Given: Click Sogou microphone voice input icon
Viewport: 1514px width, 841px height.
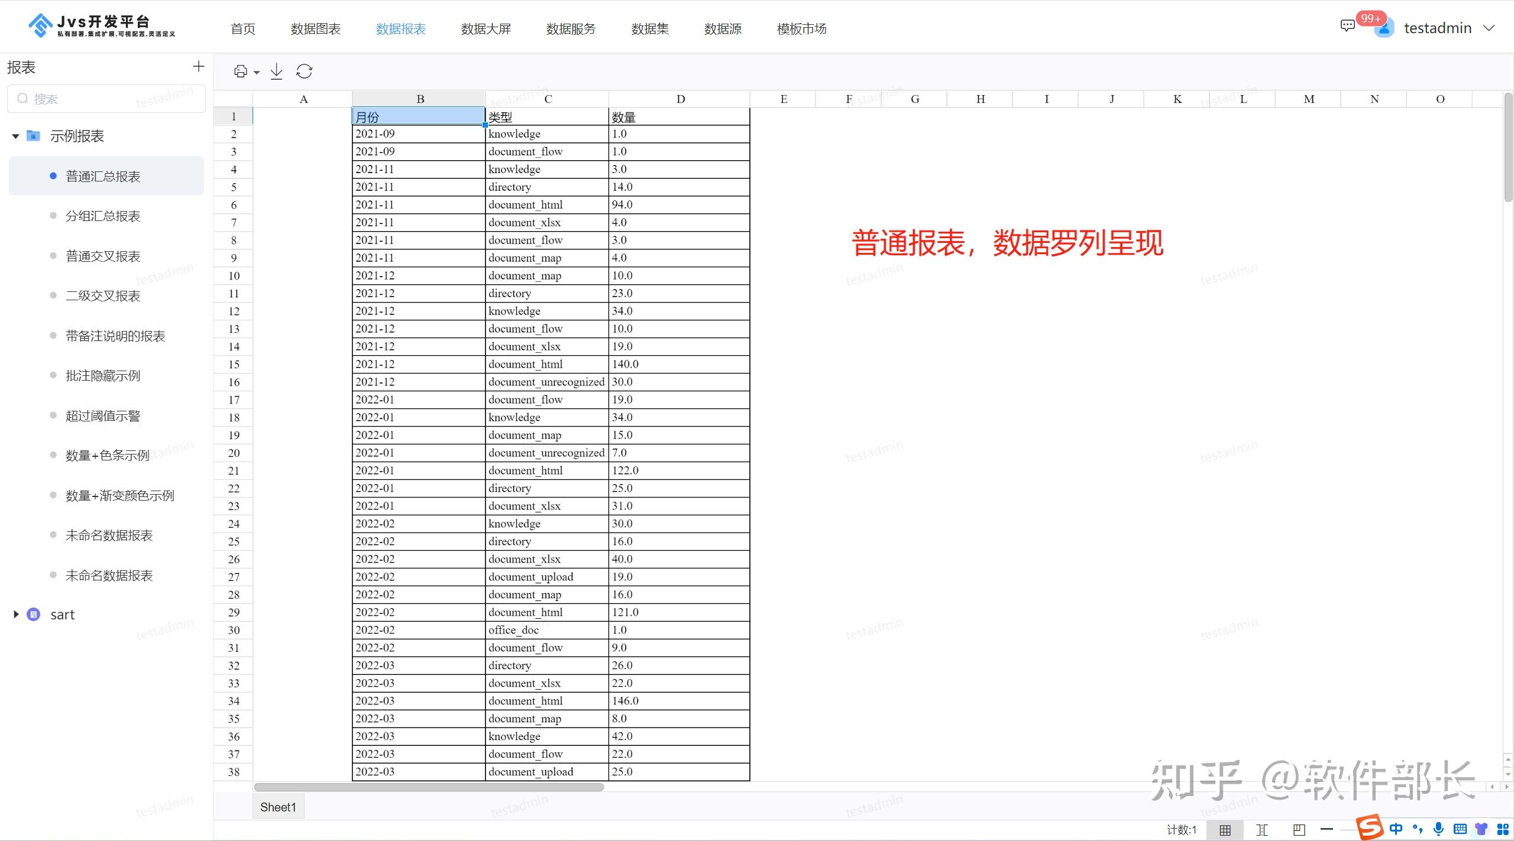Looking at the screenshot, I should (1438, 829).
